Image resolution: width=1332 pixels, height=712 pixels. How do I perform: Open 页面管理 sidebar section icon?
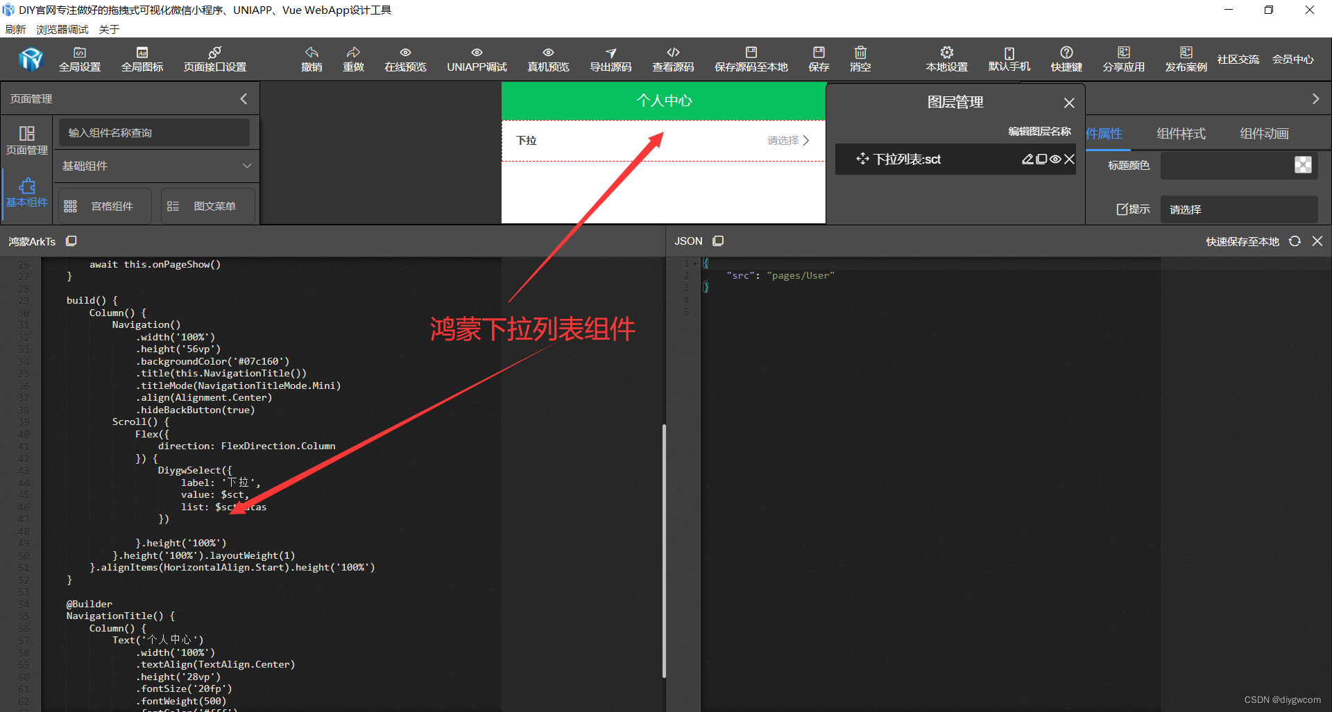[27, 140]
